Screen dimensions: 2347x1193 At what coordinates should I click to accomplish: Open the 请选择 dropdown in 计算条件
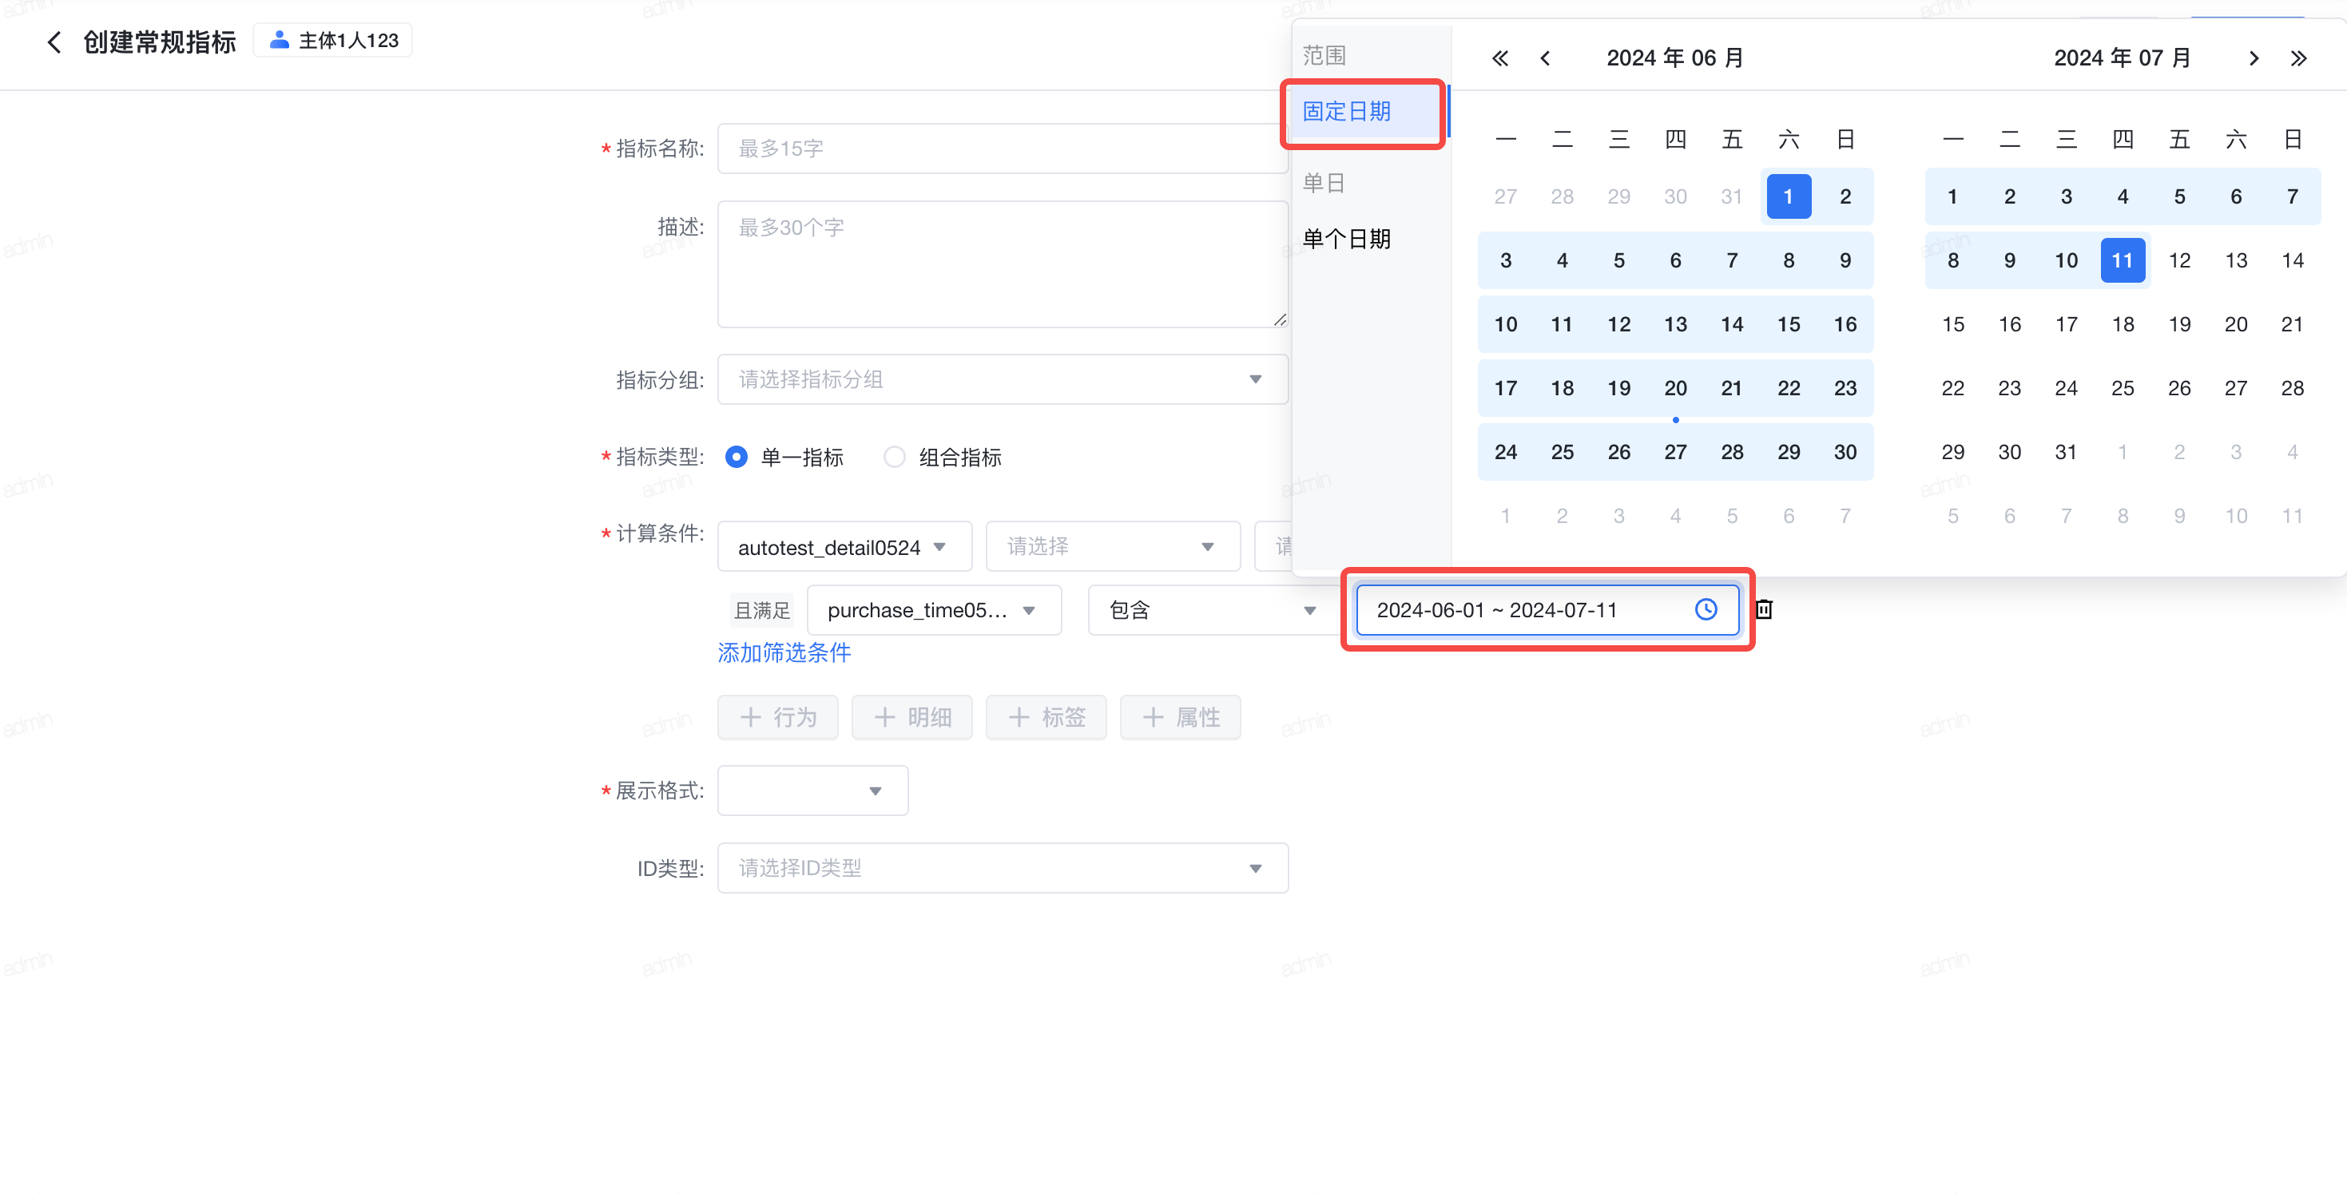tap(1113, 546)
